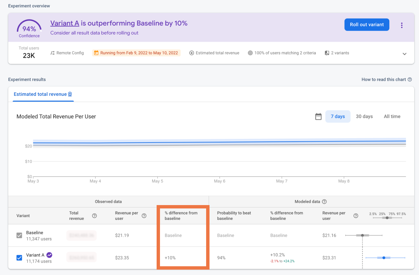419x275 pixels.
Task: Click the Roll out variant button
Action: point(367,25)
